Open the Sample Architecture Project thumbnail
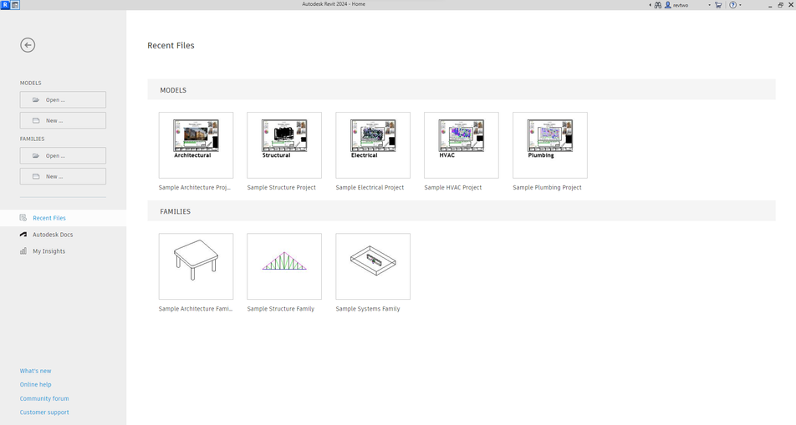The height and width of the screenshot is (425, 796). [x=196, y=145]
